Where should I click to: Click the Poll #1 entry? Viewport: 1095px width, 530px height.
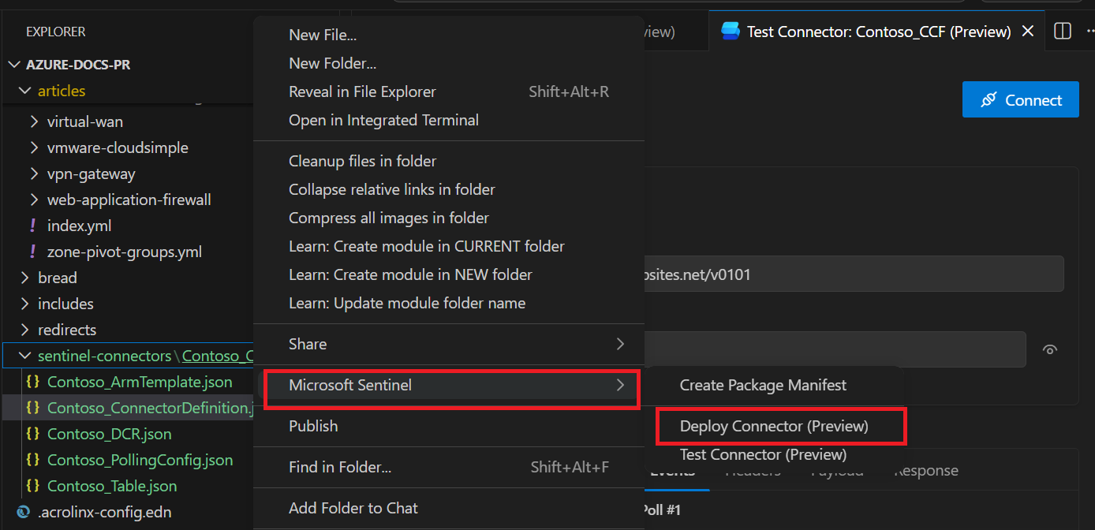[x=663, y=509]
